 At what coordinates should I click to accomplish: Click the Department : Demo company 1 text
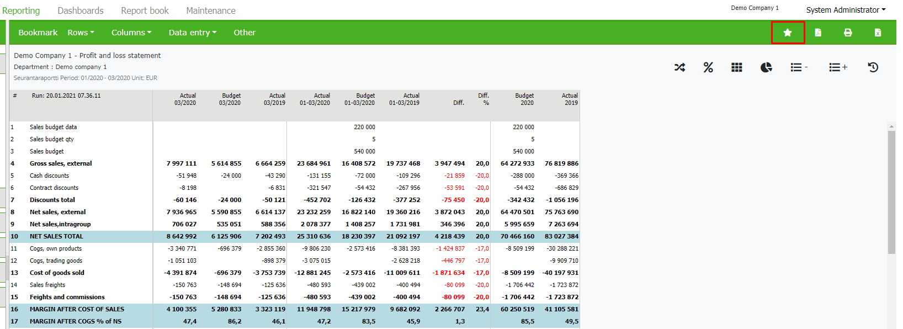point(60,67)
